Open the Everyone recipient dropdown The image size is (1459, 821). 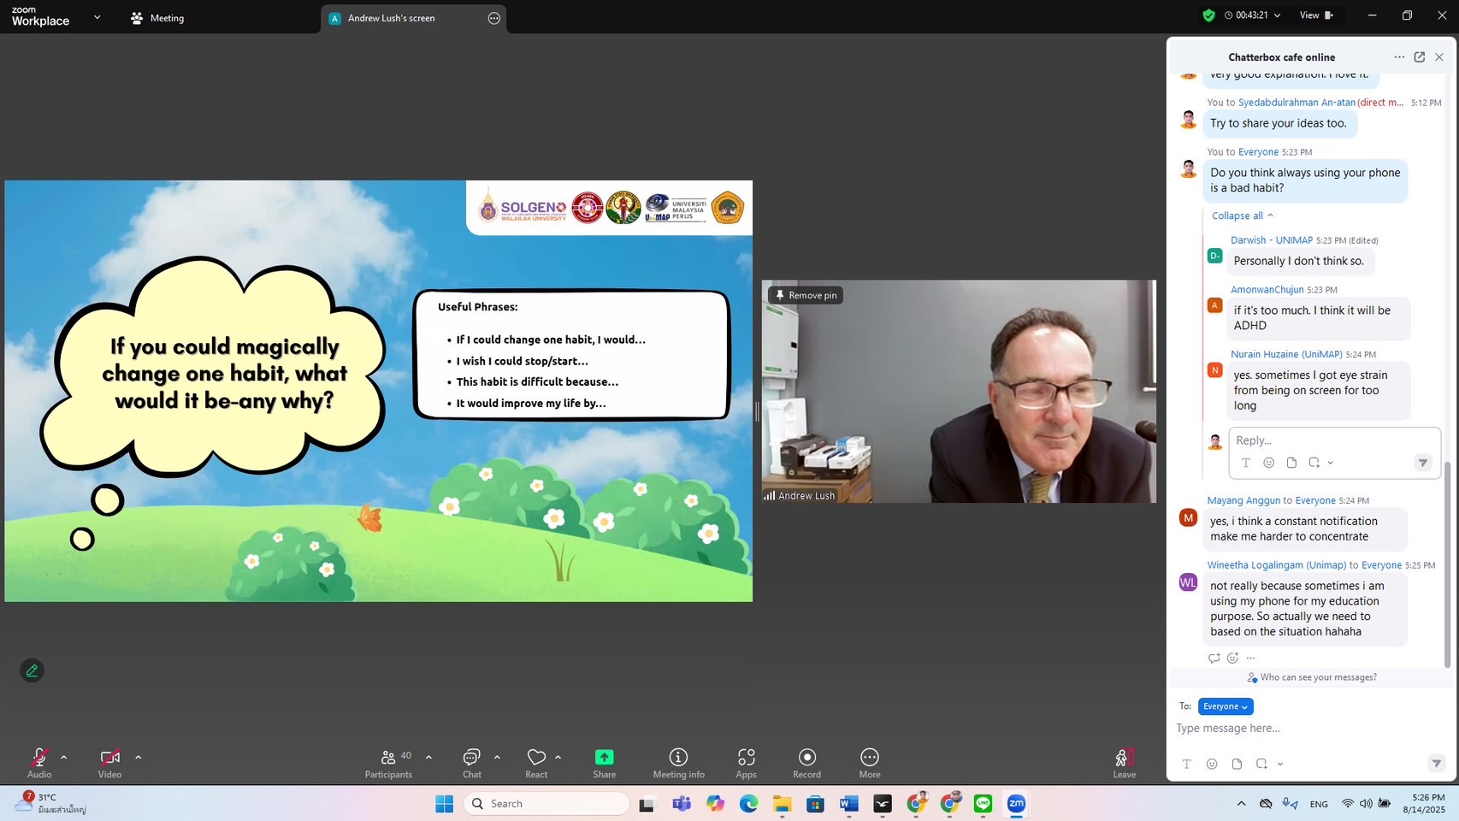coord(1225,706)
